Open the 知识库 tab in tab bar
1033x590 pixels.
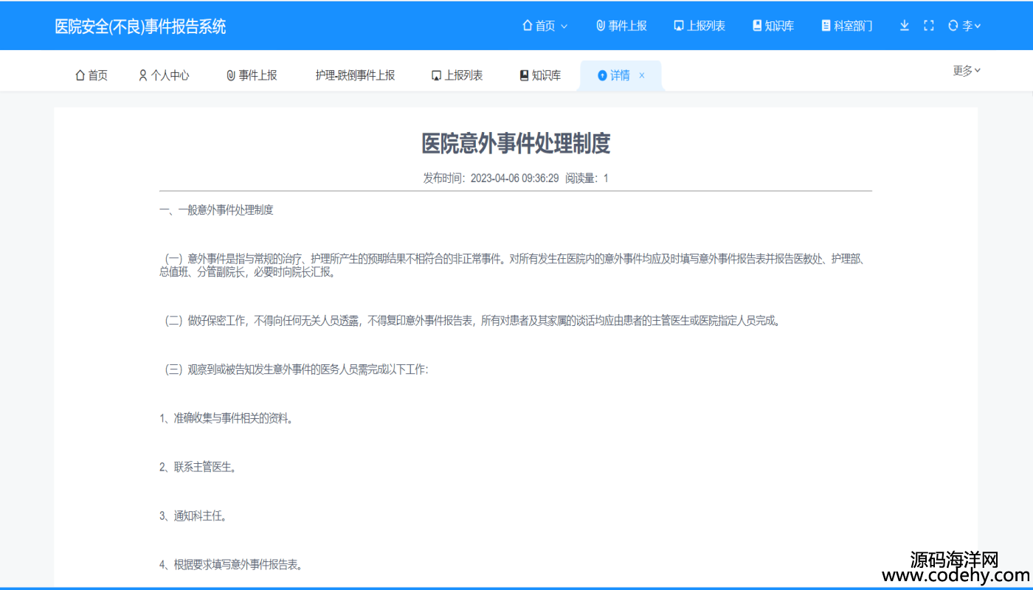coord(540,75)
